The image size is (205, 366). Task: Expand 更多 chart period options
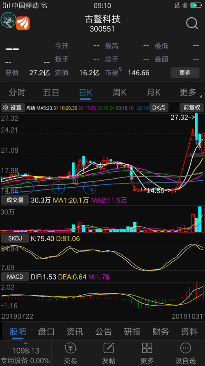click(188, 93)
